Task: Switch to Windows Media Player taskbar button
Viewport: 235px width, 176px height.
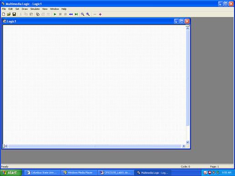Action: (78, 173)
